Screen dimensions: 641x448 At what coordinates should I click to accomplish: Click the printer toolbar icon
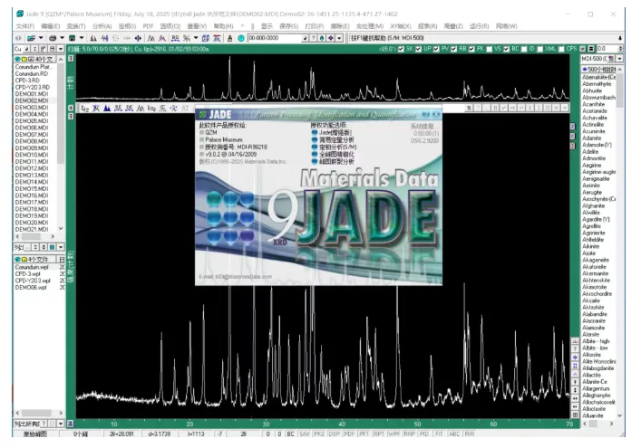pos(53,38)
